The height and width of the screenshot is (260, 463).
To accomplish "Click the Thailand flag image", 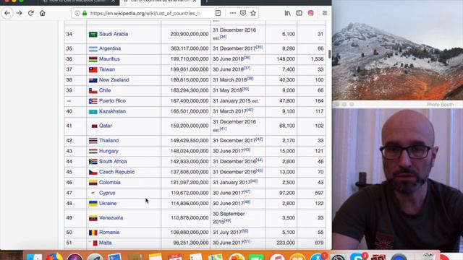I will tap(93, 141).
